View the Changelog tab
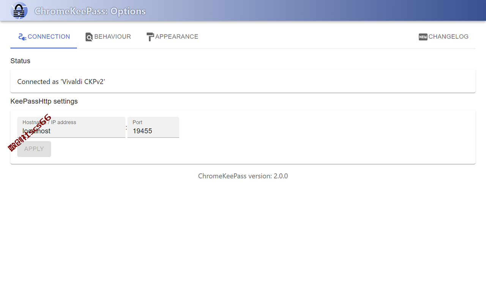Viewport: 486px width, 304px height. (443, 37)
